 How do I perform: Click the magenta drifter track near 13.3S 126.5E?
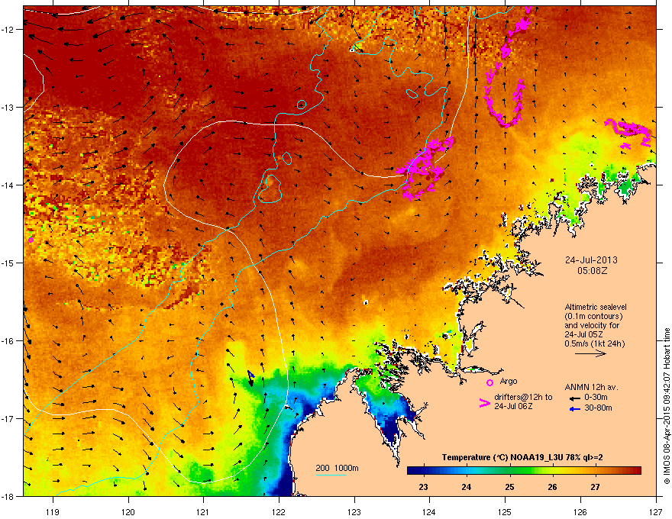coord(628,132)
